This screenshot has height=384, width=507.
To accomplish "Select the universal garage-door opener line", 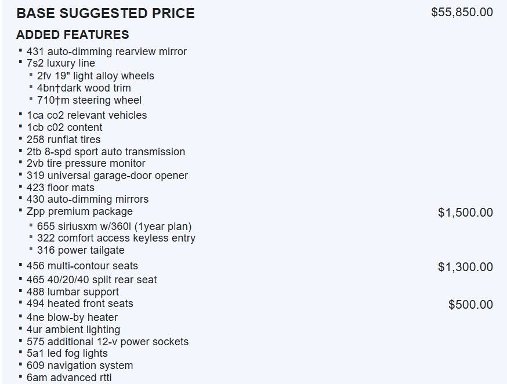I will pos(107,175).
